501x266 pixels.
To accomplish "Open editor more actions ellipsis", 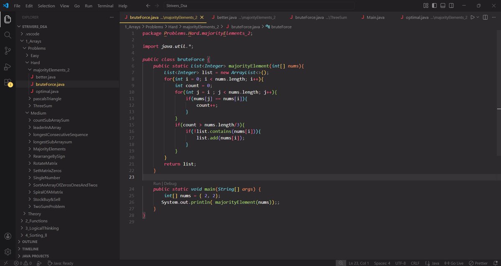I will click(x=494, y=17).
